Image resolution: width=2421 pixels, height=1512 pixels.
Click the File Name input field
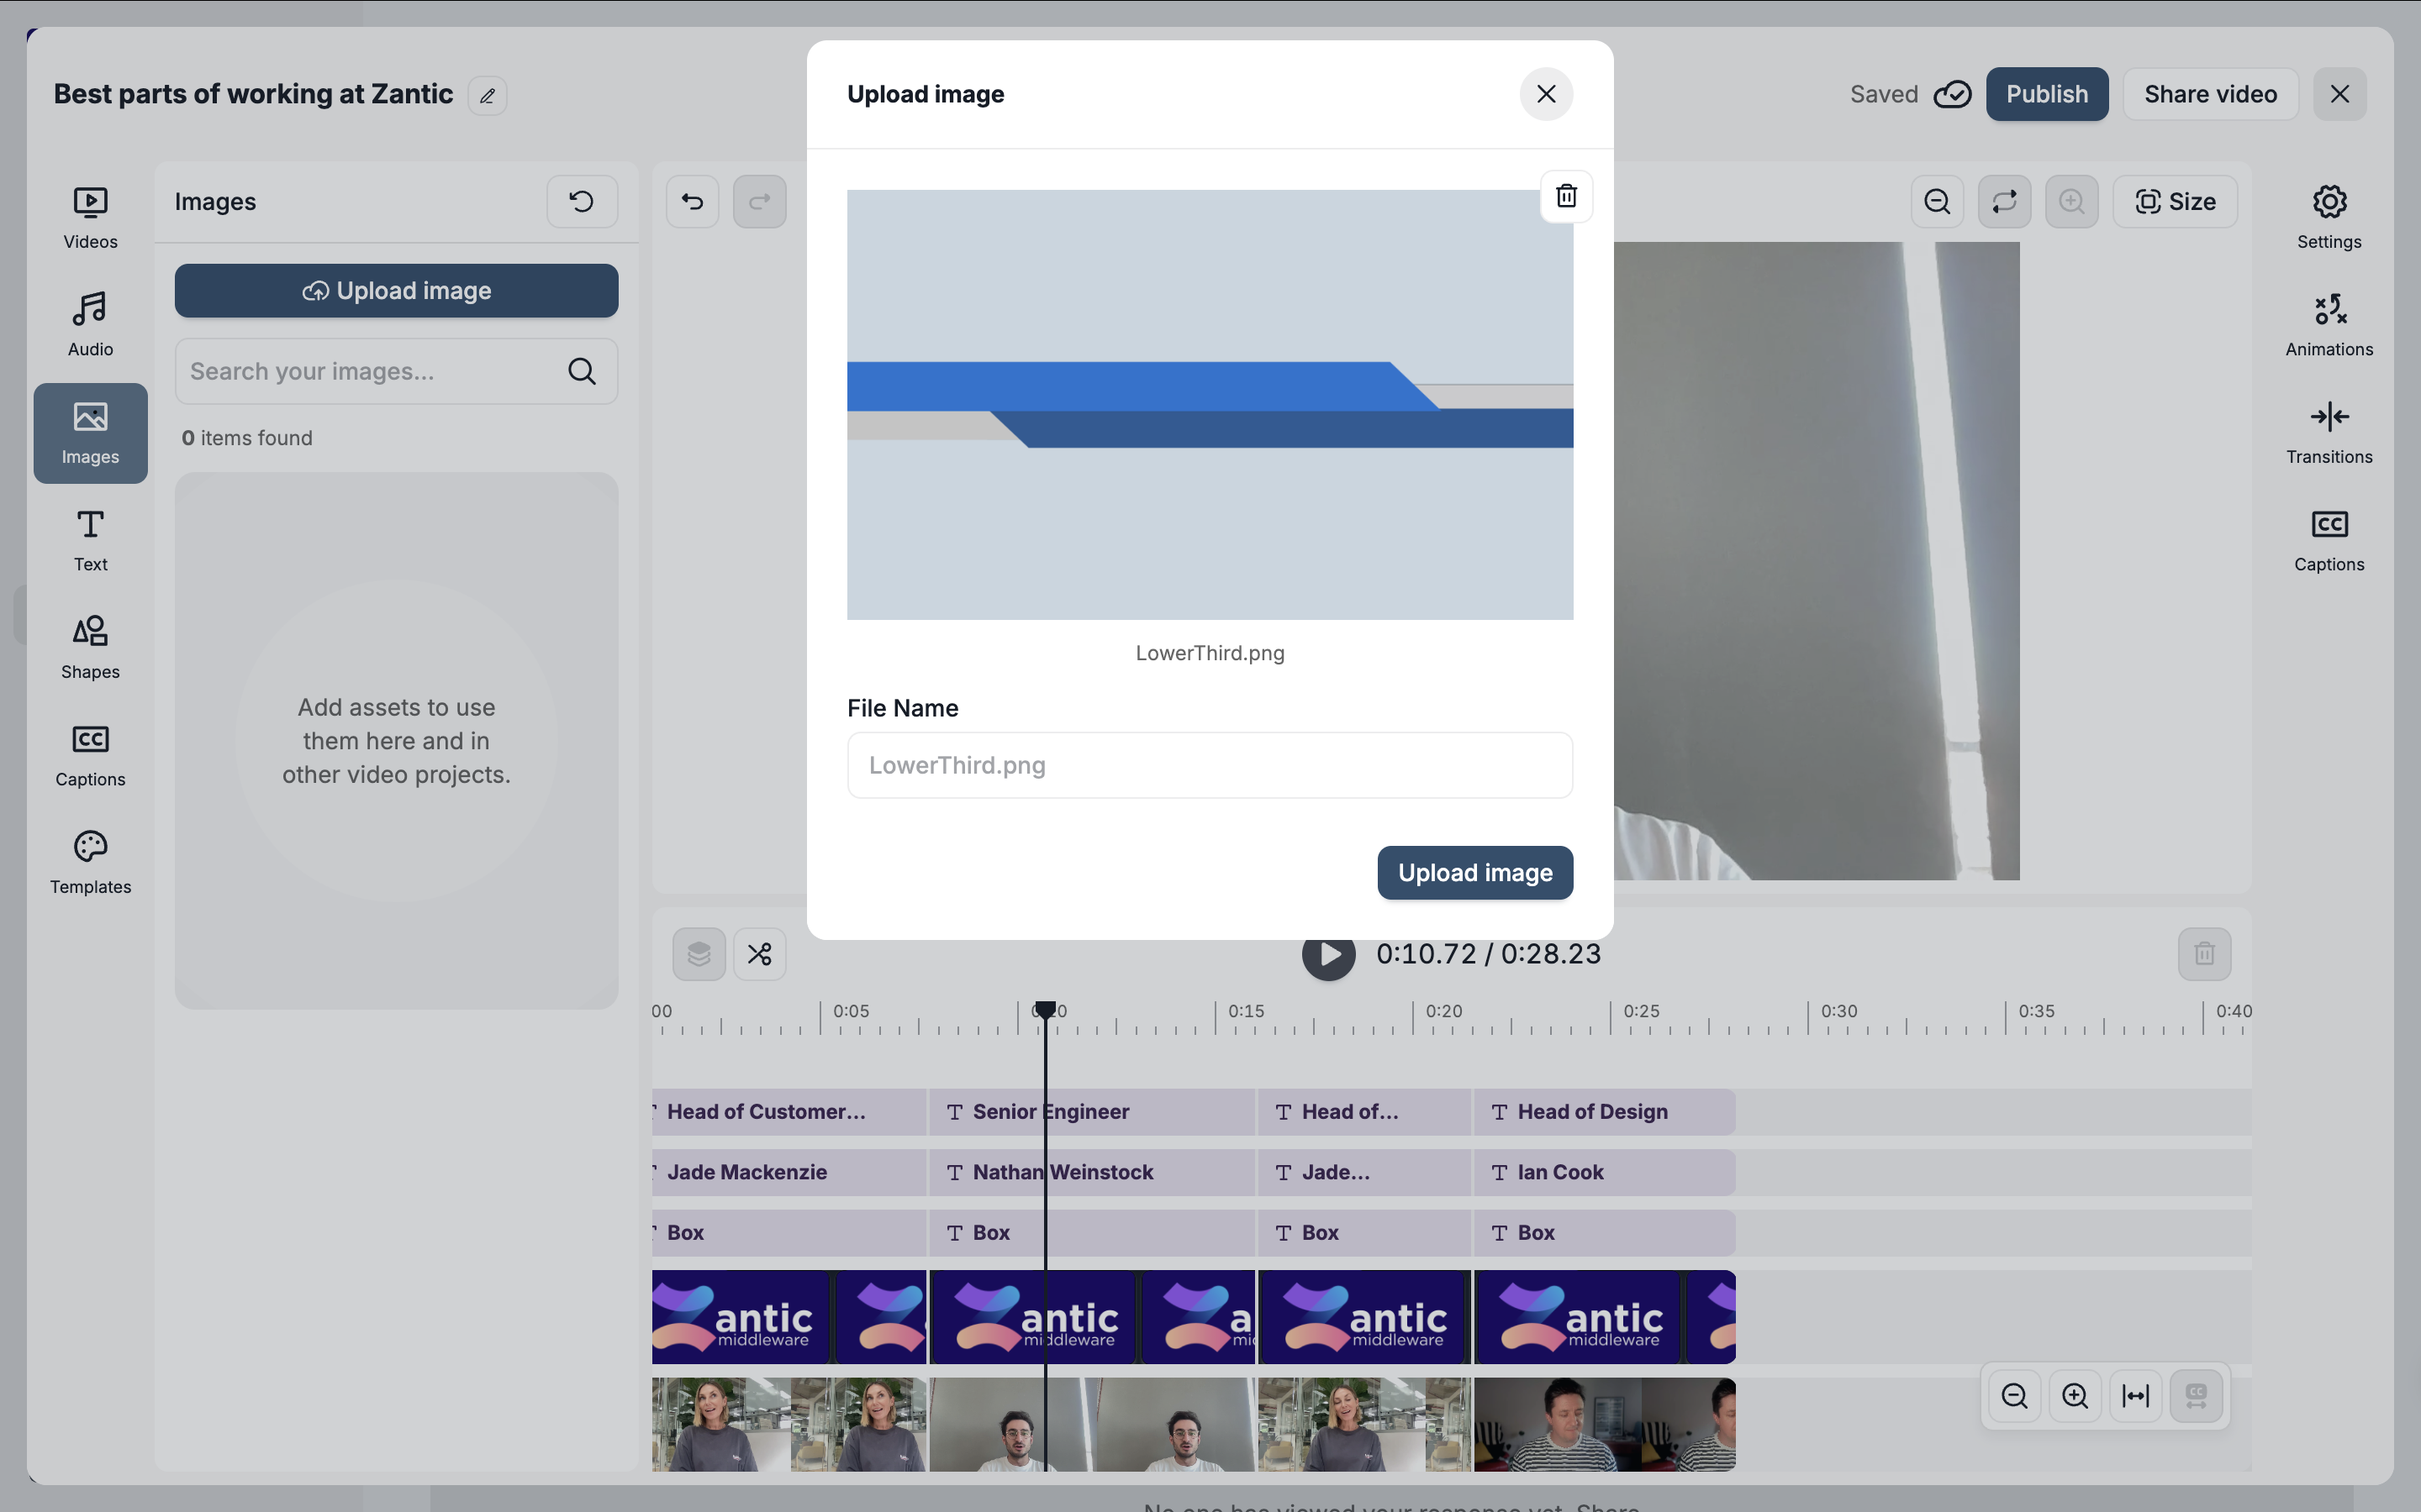click(x=1209, y=765)
